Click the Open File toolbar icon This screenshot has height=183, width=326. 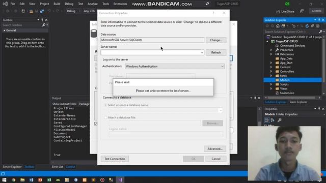click(31, 11)
